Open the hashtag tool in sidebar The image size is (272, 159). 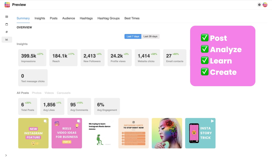(x=7, y=32)
